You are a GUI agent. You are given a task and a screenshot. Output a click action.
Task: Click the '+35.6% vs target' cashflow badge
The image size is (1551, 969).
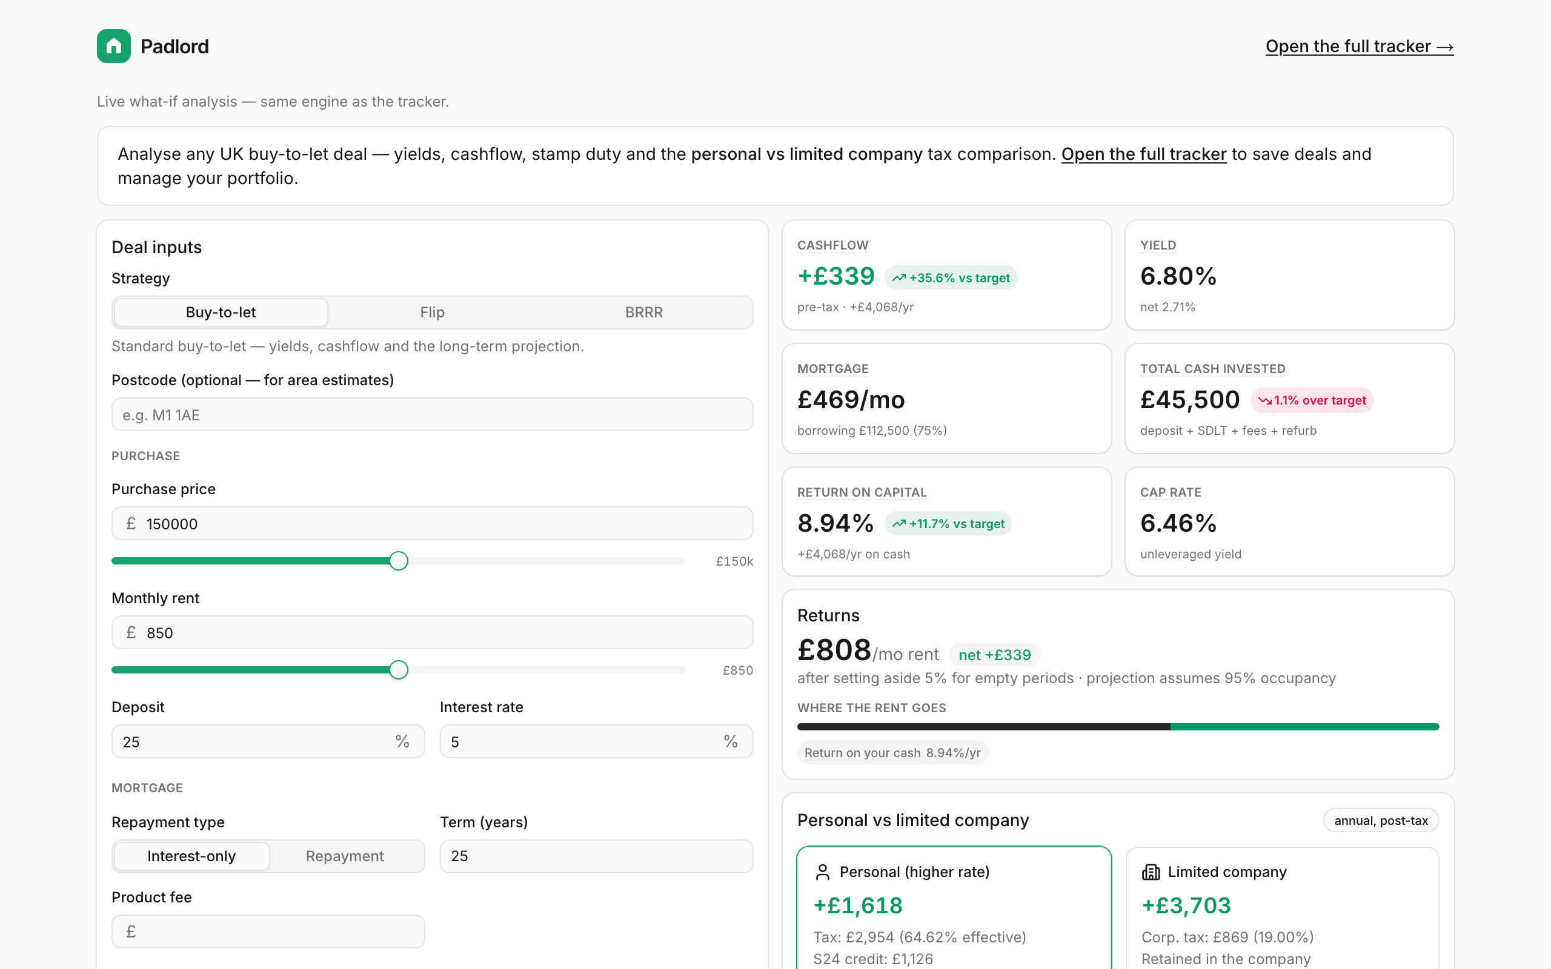pos(951,277)
